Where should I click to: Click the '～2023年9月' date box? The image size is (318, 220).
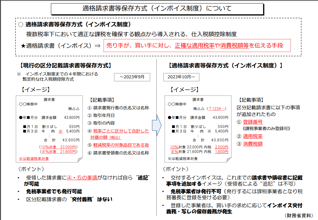[132, 77]
